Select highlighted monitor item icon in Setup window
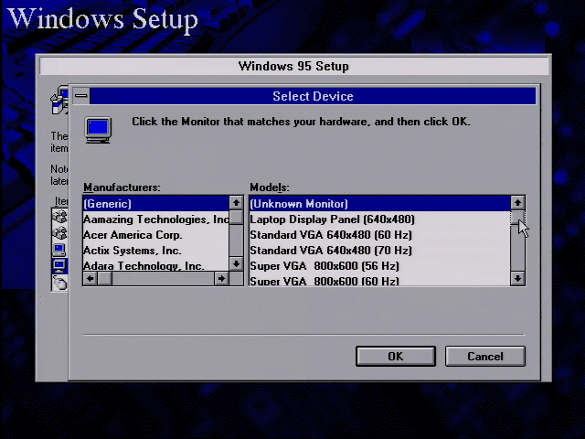 click(x=60, y=266)
